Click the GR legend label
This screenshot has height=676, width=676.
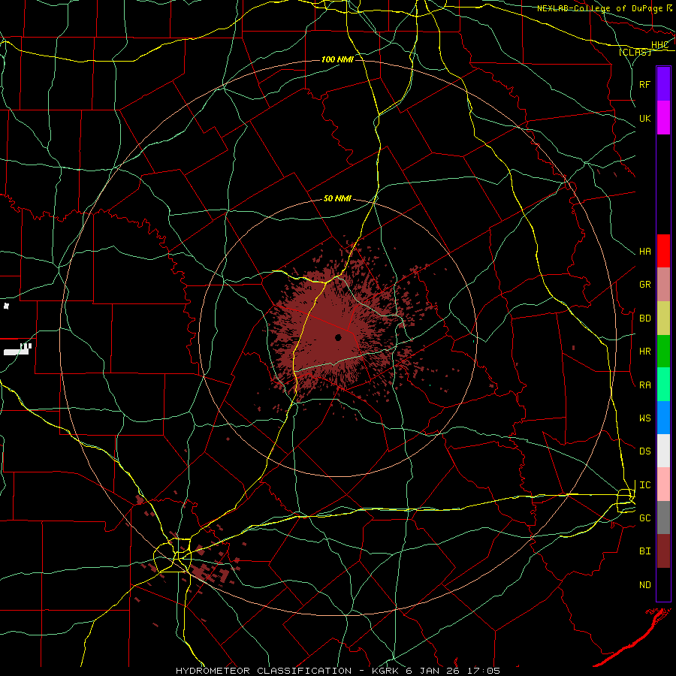point(645,285)
